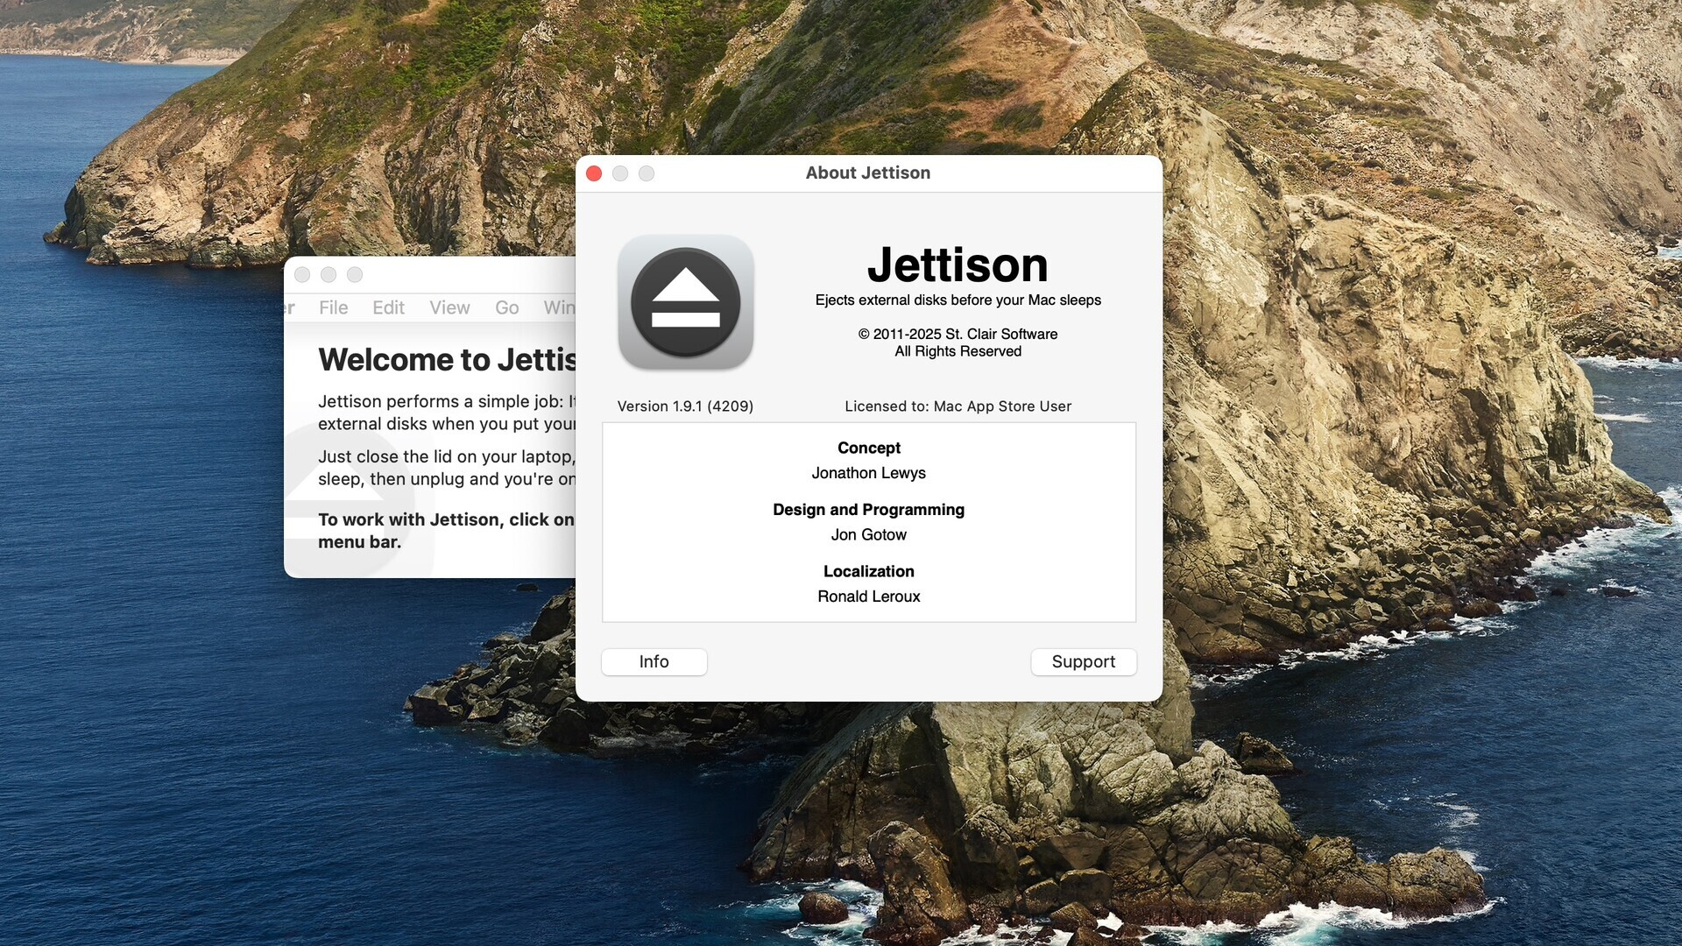Click the yellow minimize button on About Jettison
Screen dimensions: 1682x946
(620, 173)
